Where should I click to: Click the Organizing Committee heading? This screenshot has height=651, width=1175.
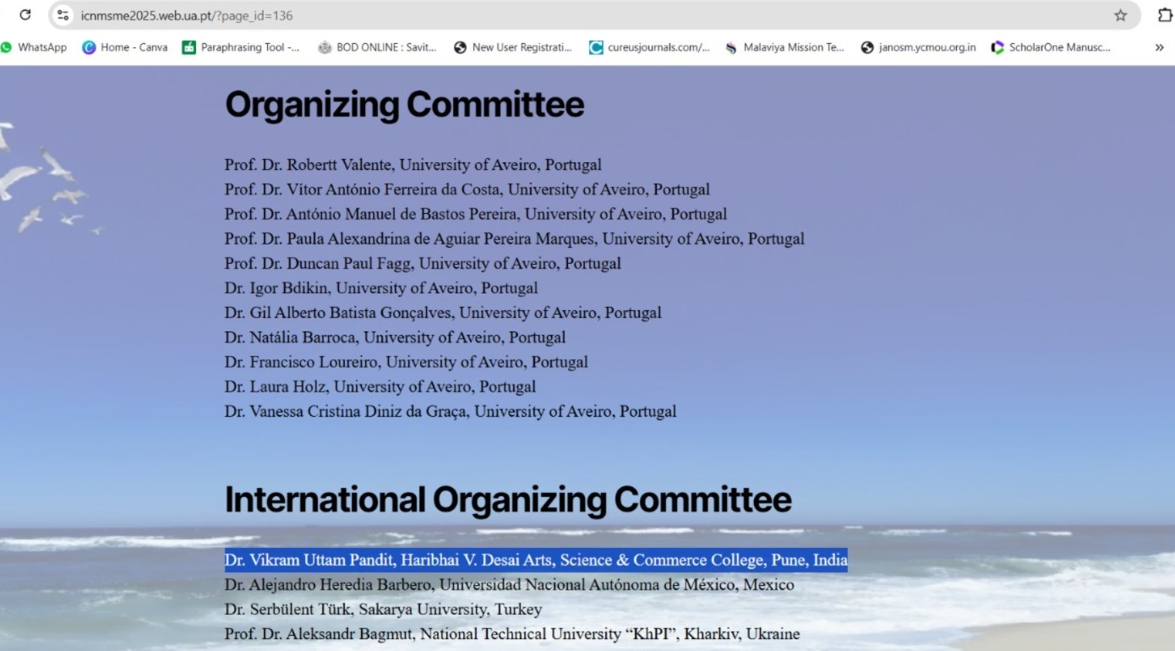tap(404, 105)
